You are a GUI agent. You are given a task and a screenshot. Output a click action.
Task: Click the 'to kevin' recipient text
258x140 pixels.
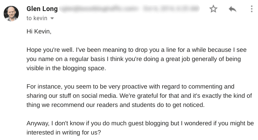37,18
